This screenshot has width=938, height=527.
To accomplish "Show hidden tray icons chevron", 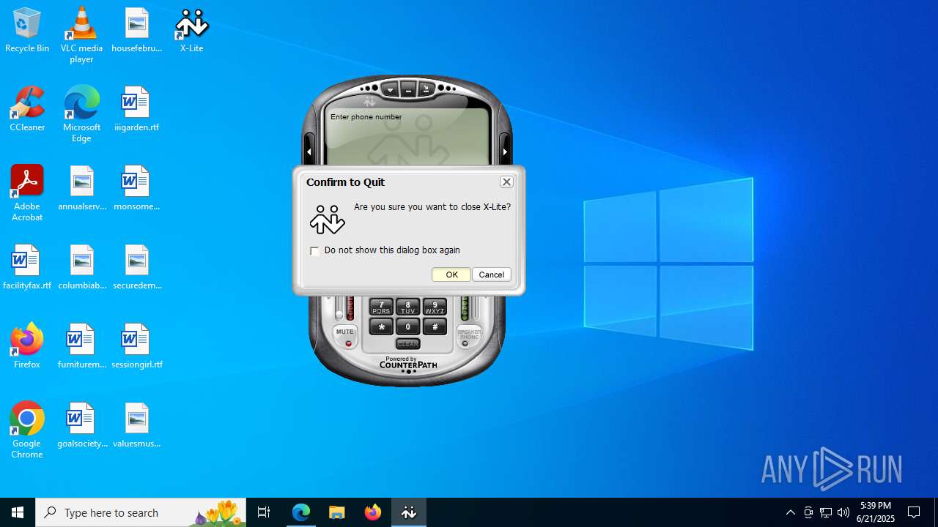I will [x=791, y=512].
